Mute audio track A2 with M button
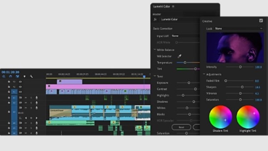Viewport: 268px width, 151px height. coord(26,103)
